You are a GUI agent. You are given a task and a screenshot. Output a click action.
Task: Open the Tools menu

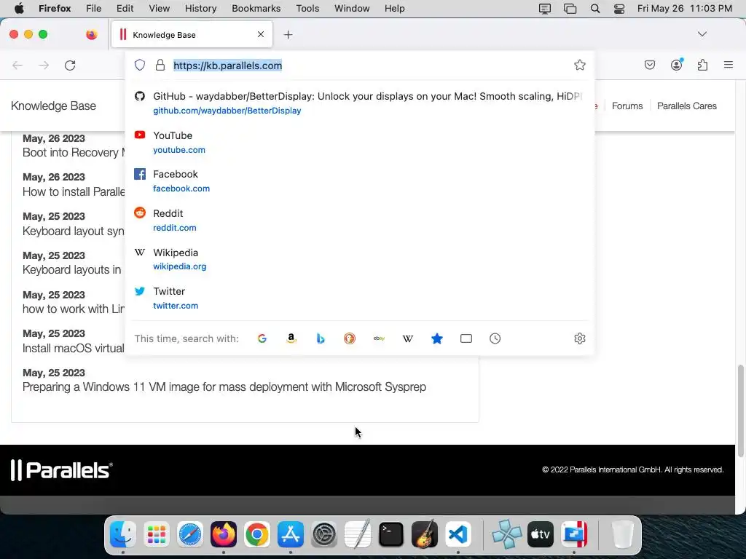pos(307,9)
